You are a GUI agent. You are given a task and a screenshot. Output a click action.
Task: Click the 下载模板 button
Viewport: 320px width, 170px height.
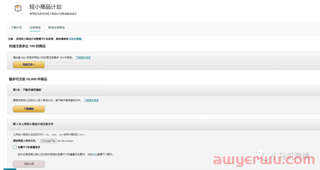29,109
